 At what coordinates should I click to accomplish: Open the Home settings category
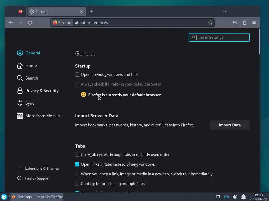(x=27, y=65)
